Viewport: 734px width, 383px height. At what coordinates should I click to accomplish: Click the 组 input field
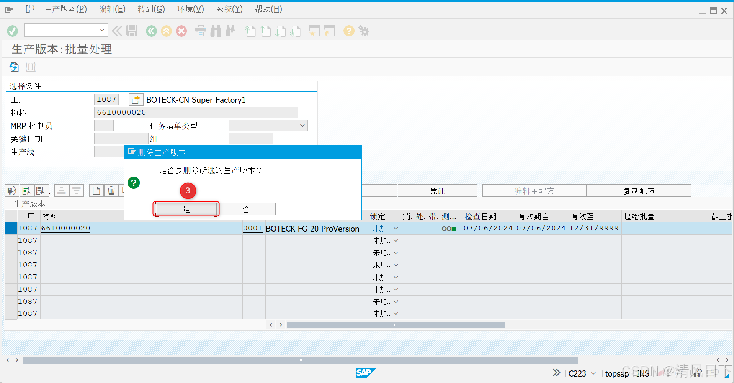[x=250, y=138]
